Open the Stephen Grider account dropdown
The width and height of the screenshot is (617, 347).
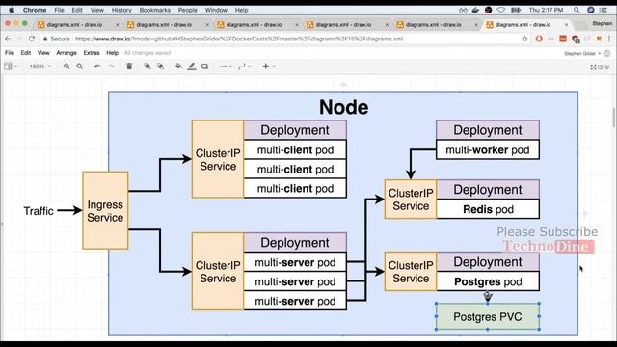pos(582,54)
